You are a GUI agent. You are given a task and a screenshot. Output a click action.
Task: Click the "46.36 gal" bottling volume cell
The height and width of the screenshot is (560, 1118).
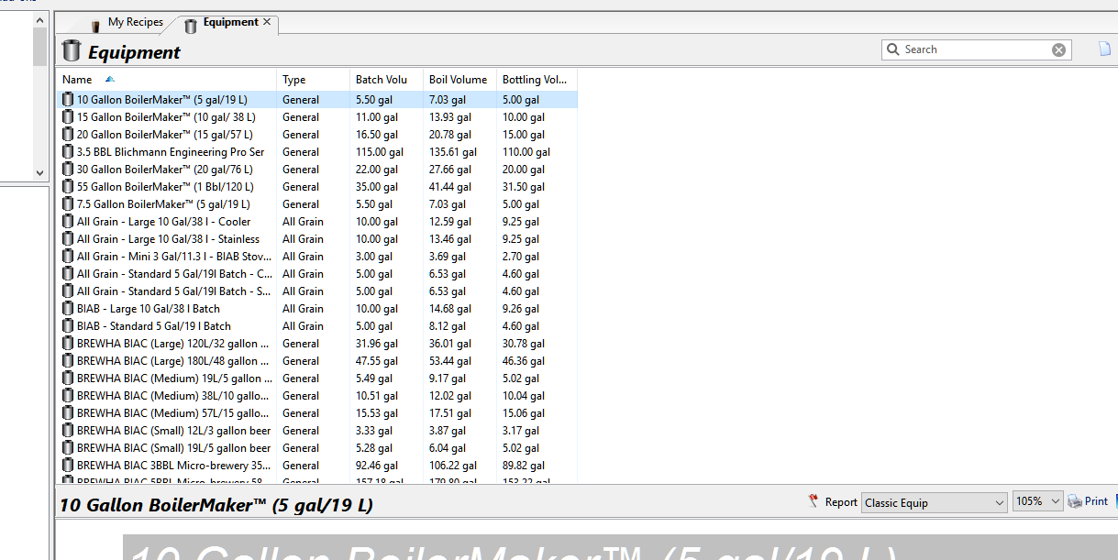(x=524, y=361)
